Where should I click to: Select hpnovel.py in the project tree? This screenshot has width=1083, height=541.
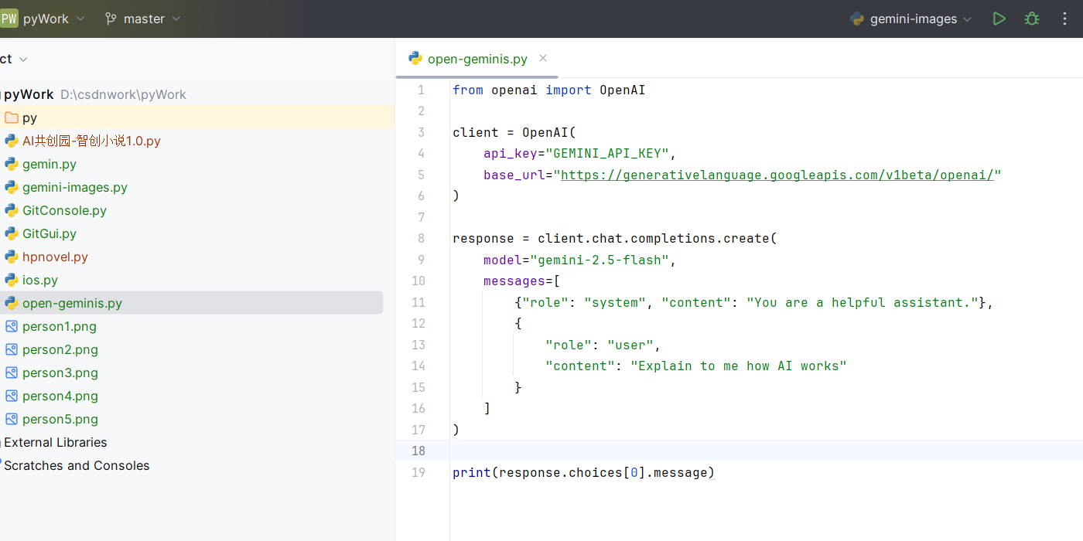pyautogui.click(x=55, y=257)
